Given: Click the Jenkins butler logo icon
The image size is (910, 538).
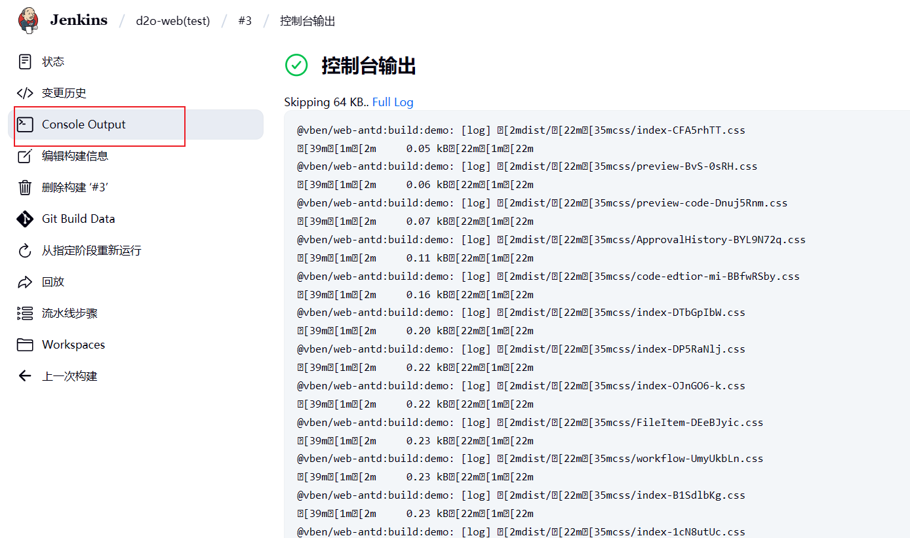Looking at the screenshot, I should click(x=28, y=20).
